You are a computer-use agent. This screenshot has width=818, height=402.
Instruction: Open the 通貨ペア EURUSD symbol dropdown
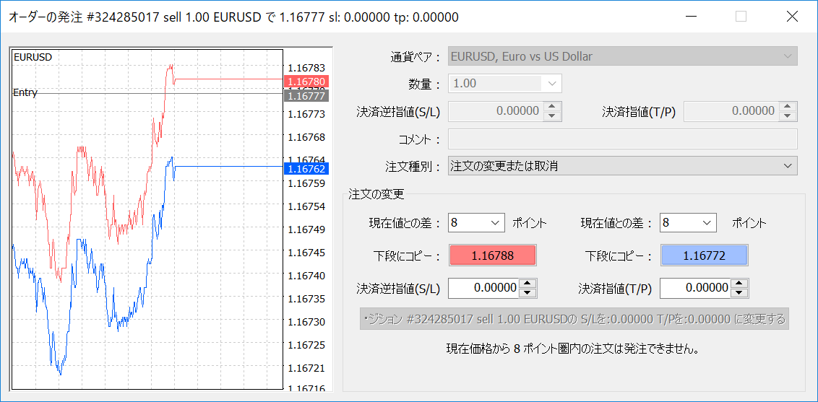tap(622, 56)
